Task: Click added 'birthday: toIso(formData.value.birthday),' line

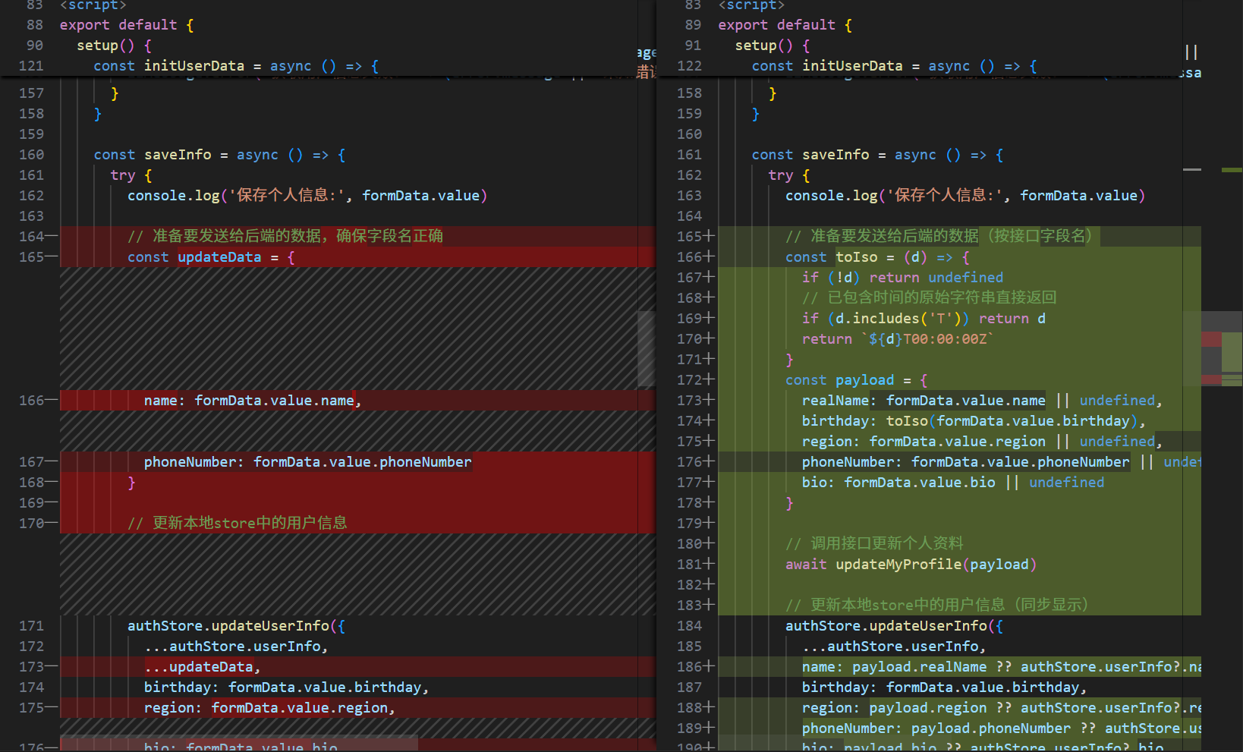Action: (974, 421)
